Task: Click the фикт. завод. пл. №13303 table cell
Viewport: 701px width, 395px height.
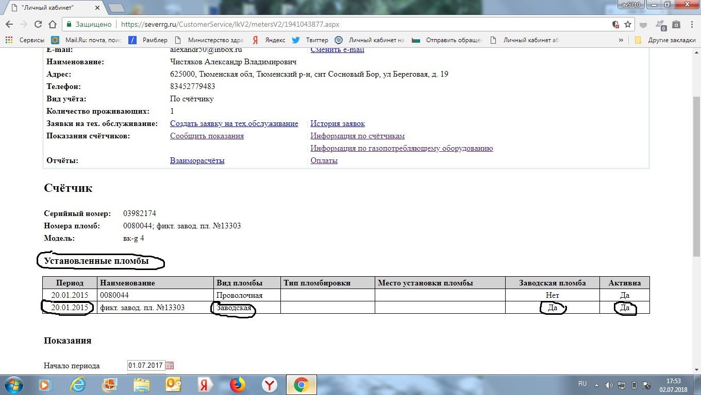Action: tap(155, 308)
